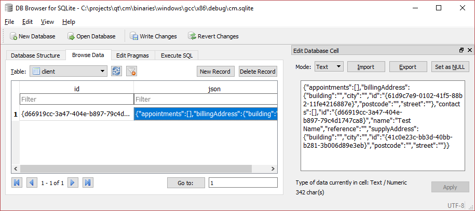This screenshot has width=475, height=211.
Task: Expand the Table dropdown showing client
Action: [102, 72]
